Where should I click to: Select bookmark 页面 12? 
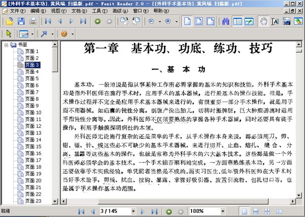pos(33,126)
